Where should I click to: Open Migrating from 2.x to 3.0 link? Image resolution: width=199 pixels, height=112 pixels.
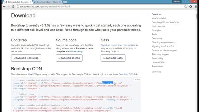tap(163, 46)
